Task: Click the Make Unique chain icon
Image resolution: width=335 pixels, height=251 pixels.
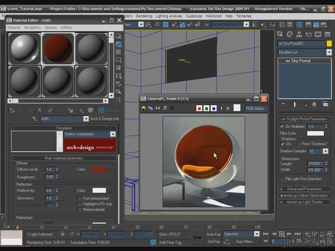Action: point(50,110)
